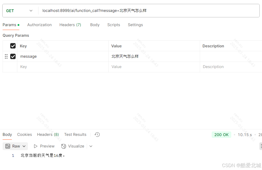Click the 200 OK status badge
Viewport: 262px width, 170px height.
tap(221, 135)
